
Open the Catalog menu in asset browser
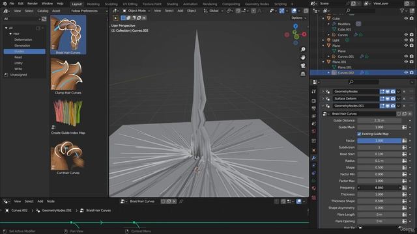coord(43,11)
